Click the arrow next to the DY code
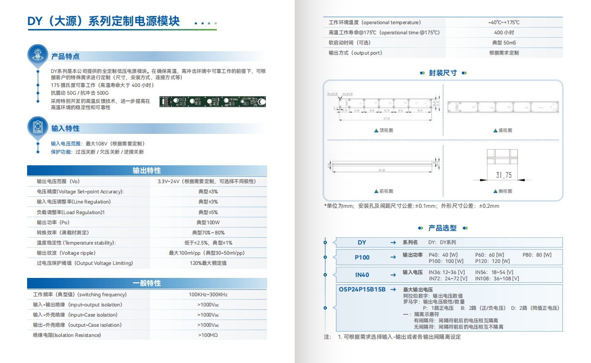The width and height of the screenshot is (591, 363). pos(393,243)
